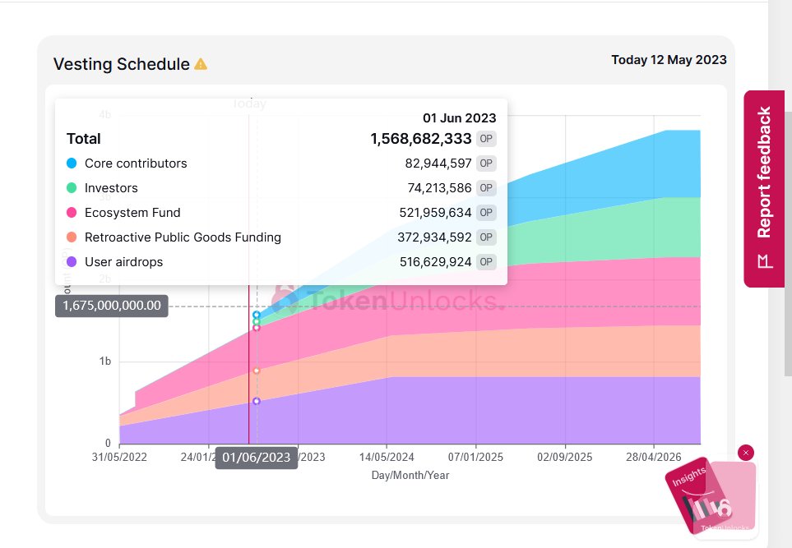Screen dimensions: 792x548
Task: Click the 14/05/2024 x-axis date label
Action: pos(387,457)
